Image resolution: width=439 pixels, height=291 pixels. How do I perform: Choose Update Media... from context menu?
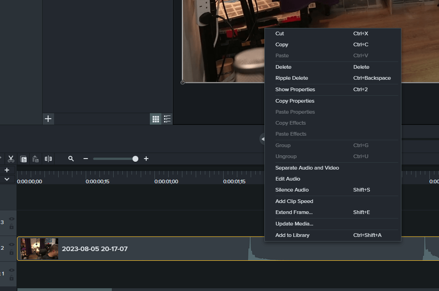tap(333, 224)
